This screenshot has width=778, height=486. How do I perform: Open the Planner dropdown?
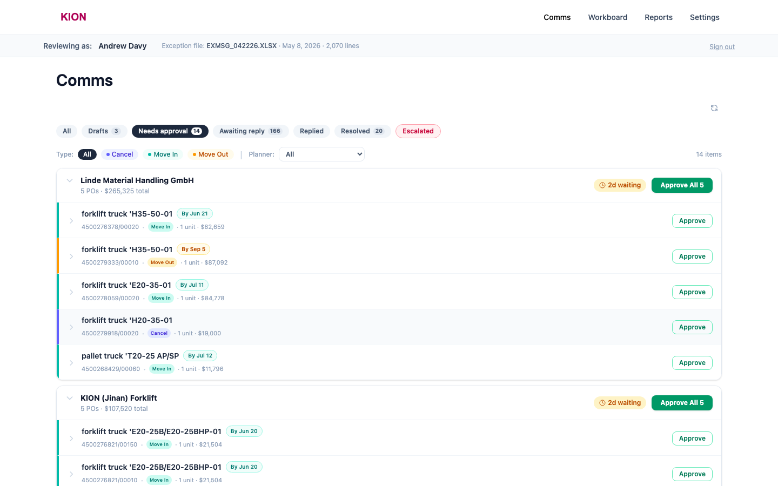click(x=321, y=154)
